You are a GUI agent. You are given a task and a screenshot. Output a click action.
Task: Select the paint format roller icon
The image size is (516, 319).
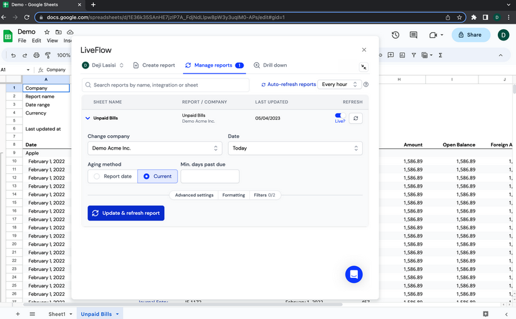47,55
